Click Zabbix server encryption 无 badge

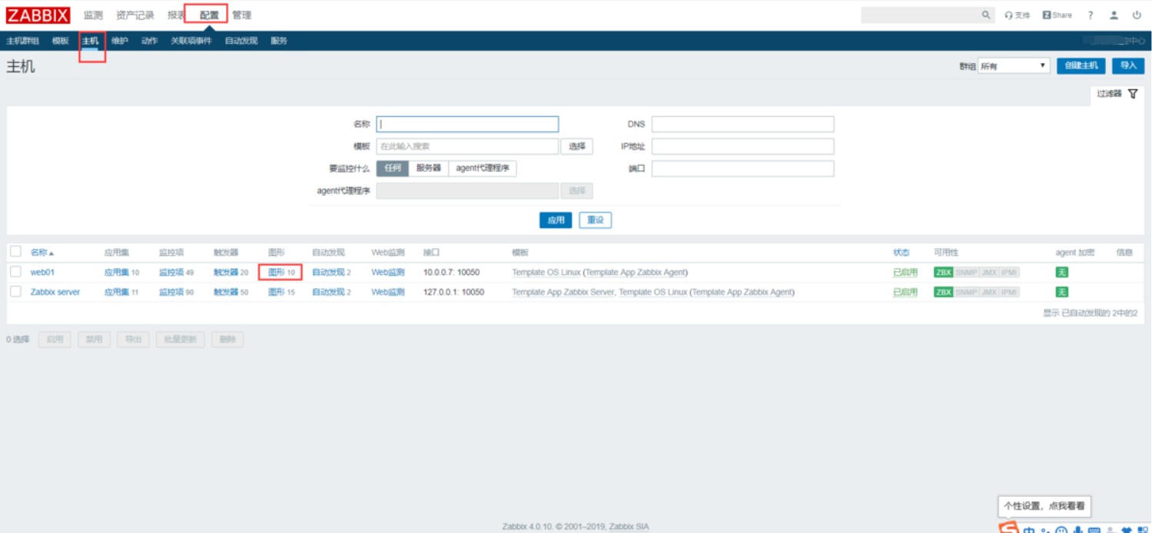[1062, 292]
